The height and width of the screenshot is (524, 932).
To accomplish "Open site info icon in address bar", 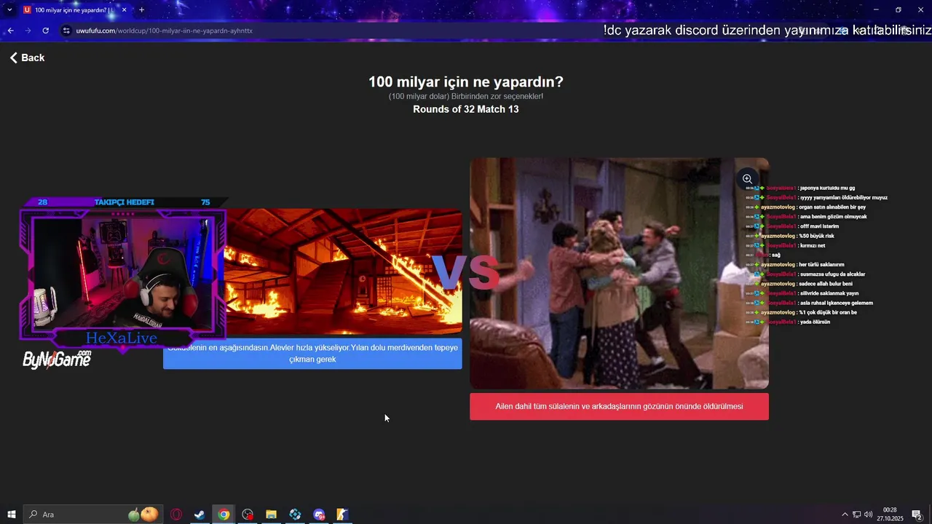I will point(66,31).
